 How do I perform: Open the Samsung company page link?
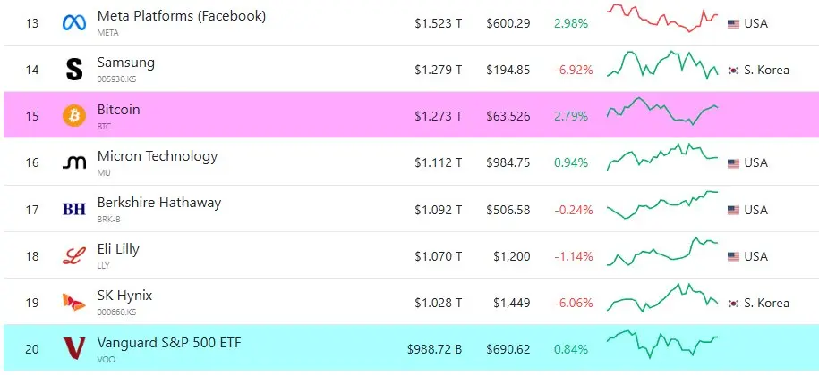click(x=126, y=62)
